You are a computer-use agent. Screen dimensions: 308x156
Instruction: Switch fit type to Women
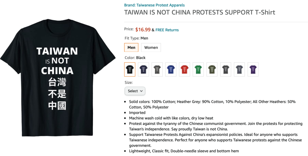pos(151,47)
